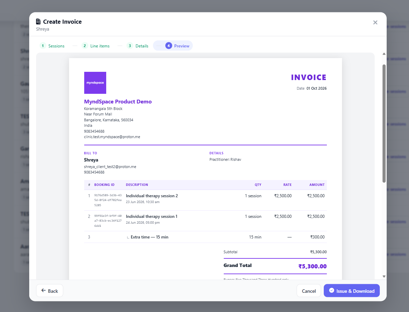
Task: Go to the Details step
Action: 137,46
